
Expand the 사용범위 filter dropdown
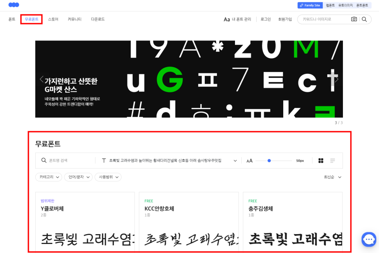[108, 177]
